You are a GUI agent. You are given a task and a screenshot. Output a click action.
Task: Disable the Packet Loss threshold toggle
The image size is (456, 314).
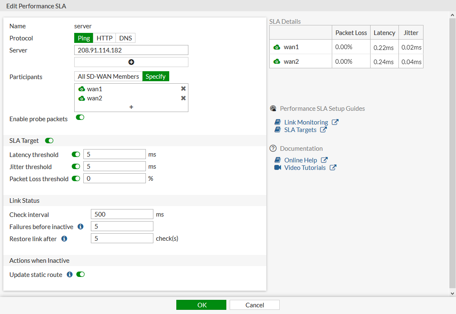pos(75,178)
